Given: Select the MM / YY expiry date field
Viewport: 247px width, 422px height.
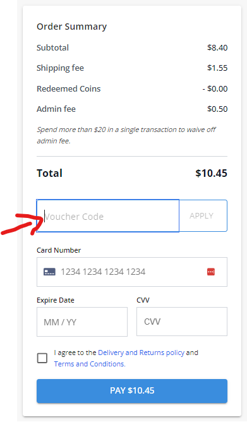Looking at the screenshot, I should click(x=82, y=322).
